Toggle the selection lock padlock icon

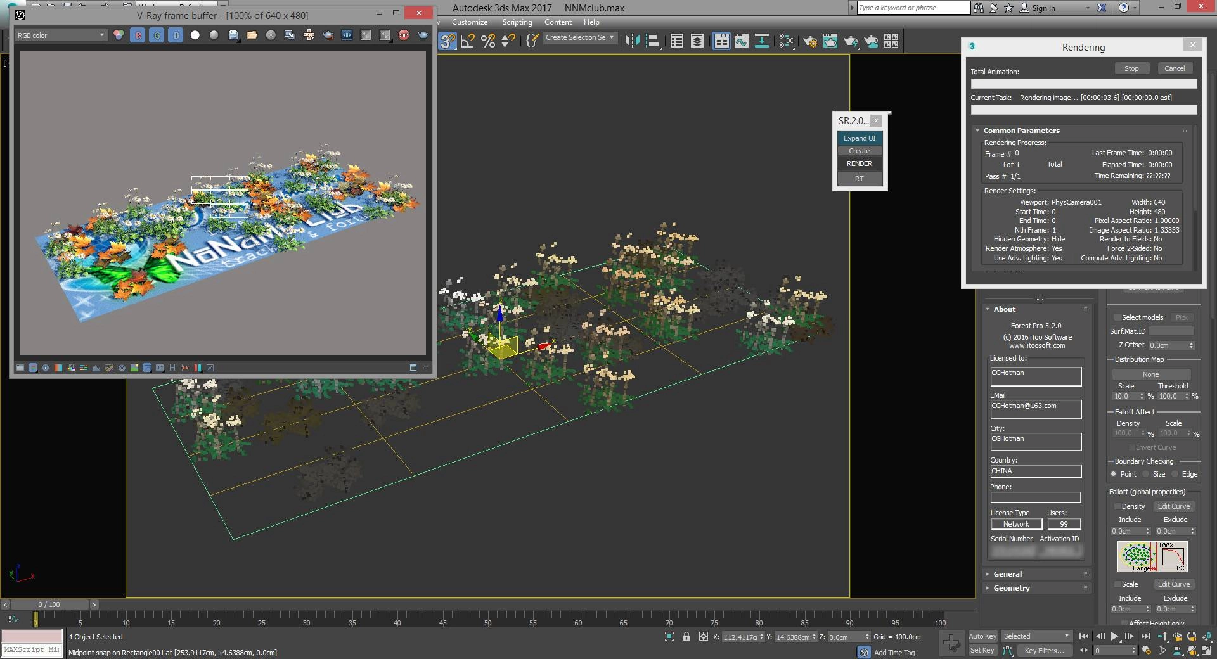click(686, 636)
